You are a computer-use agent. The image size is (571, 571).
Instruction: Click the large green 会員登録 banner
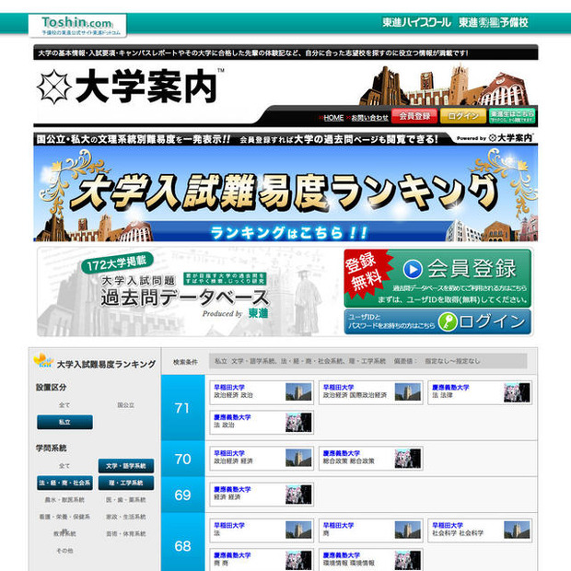click(437, 278)
